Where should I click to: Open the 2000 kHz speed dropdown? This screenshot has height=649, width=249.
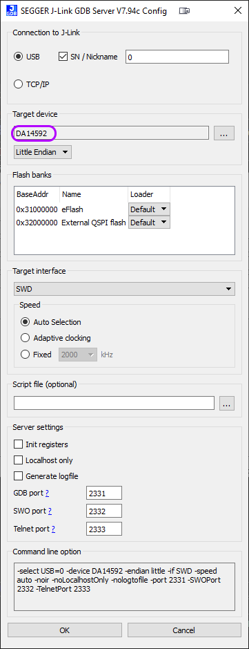[x=78, y=355]
